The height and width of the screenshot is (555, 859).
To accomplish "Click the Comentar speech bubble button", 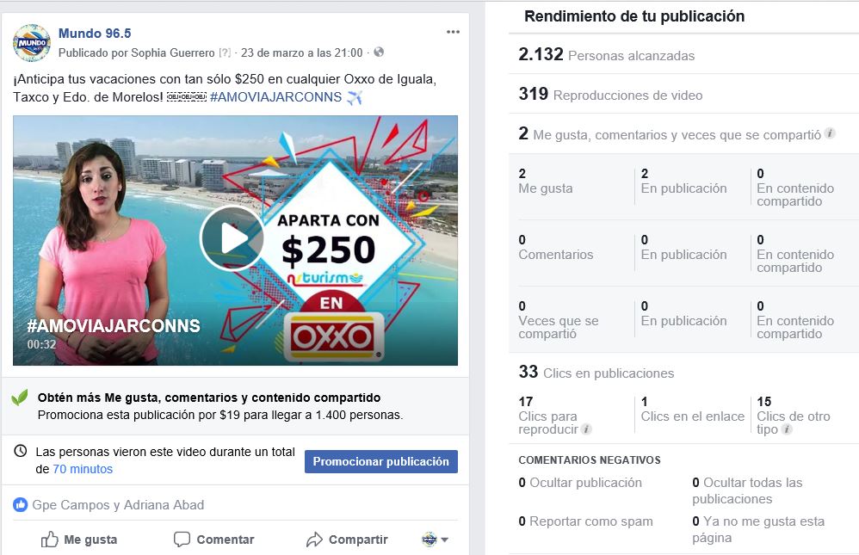I will [213, 540].
